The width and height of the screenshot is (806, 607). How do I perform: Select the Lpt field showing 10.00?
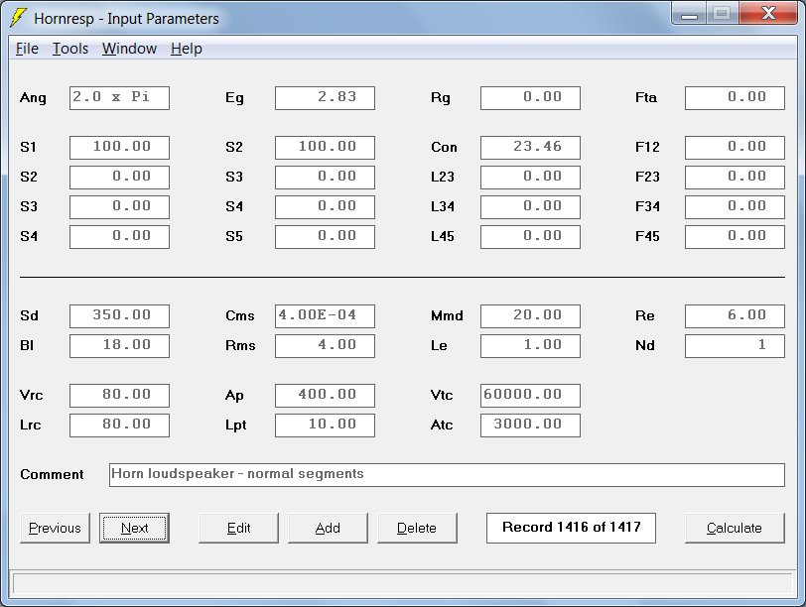[x=325, y=425]
